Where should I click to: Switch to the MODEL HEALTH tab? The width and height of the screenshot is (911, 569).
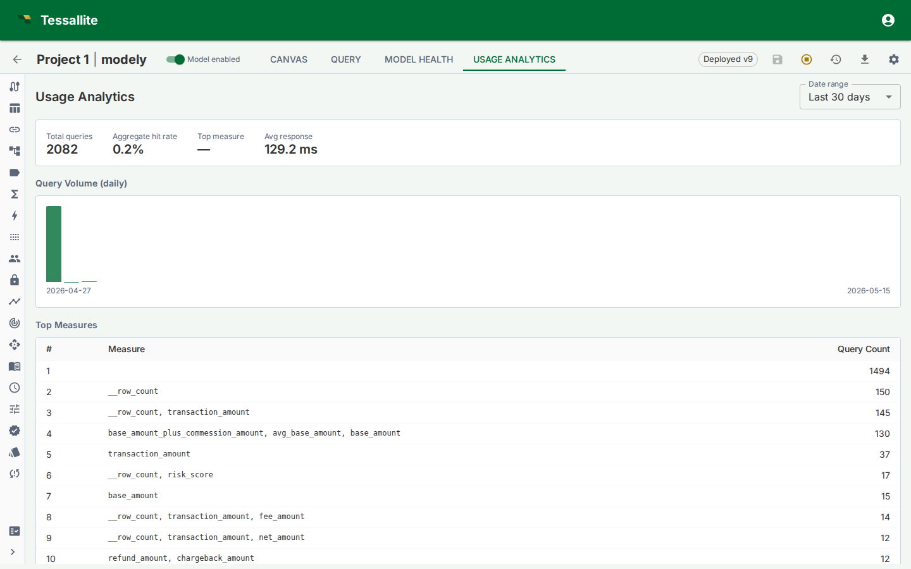(419, 59)
